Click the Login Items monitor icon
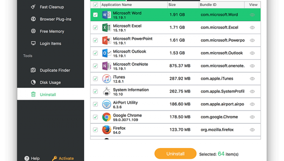The image size is (284, 161). tap(33, 43)
